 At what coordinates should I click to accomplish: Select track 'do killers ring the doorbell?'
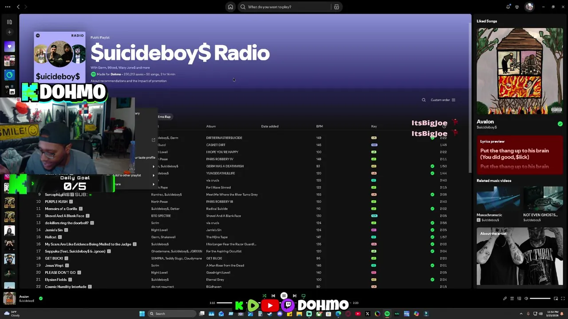(x=67, y=223)
